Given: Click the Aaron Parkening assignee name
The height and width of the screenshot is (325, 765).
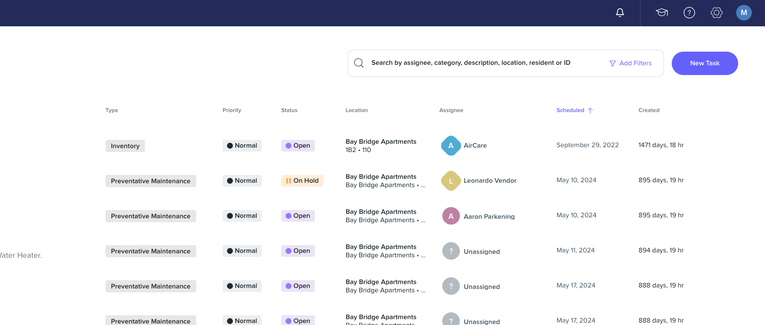Looking at the screenshot, I should (x=489, y=217).
